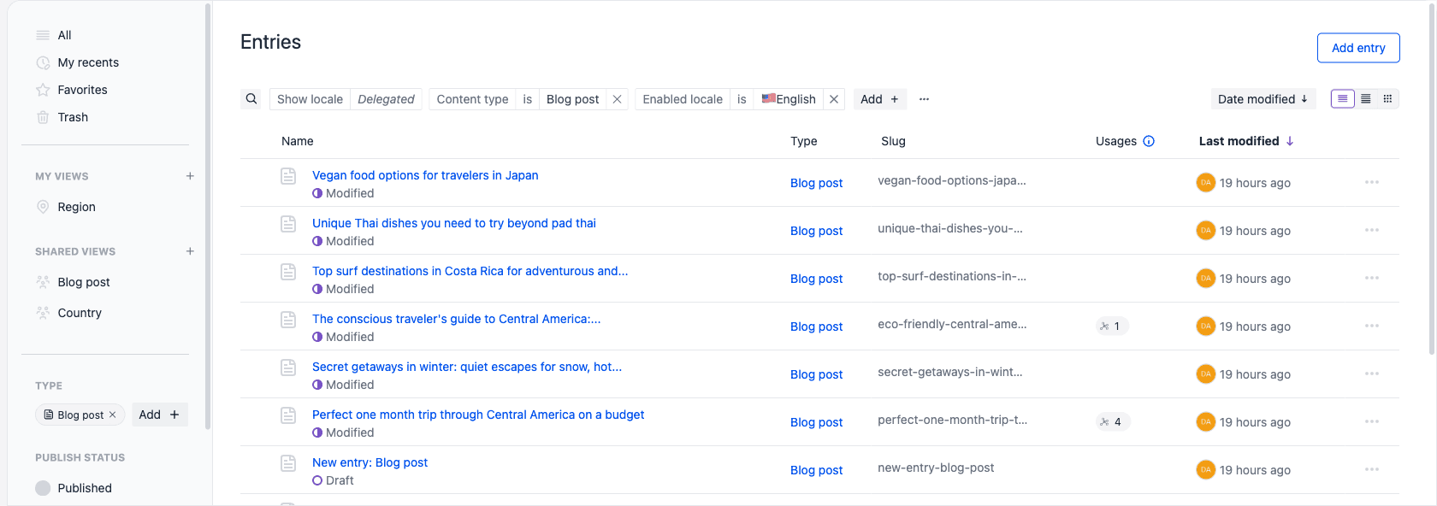Click Blog post type link in Vegan row
This screenshot has height=506, width=1437.
coord(816,183)
